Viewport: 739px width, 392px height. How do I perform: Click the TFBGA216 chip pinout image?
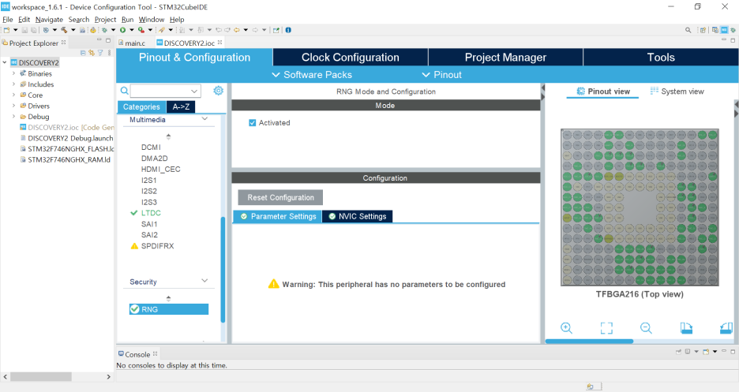(x=640, y=207)
